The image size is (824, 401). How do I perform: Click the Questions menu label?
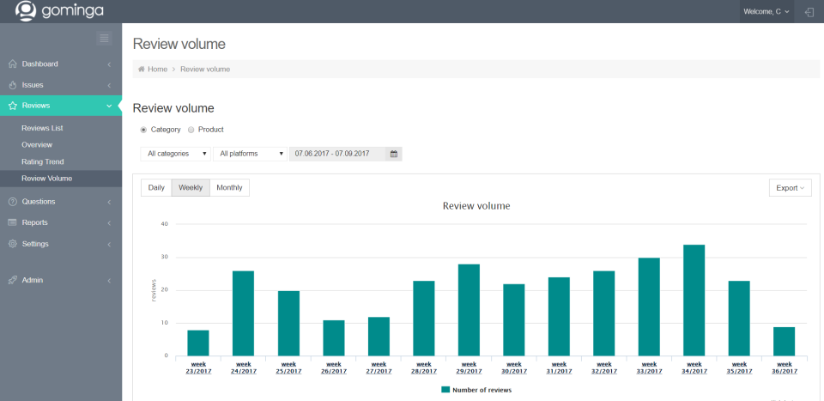(39, 202)
